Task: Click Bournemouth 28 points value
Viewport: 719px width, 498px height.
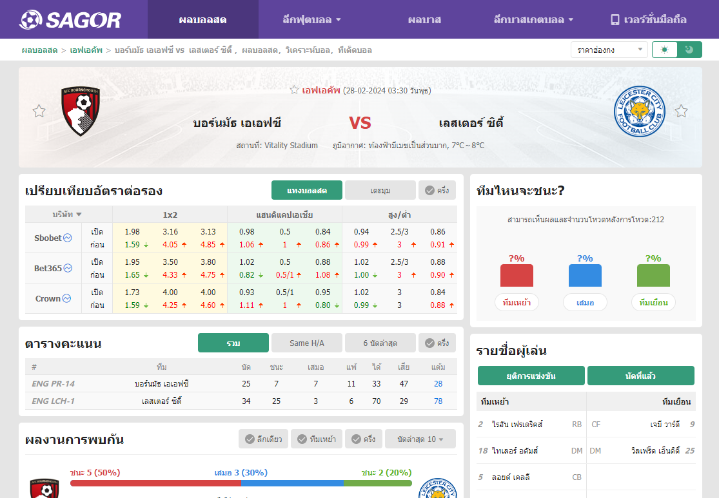Action: (x=438, y=383)
